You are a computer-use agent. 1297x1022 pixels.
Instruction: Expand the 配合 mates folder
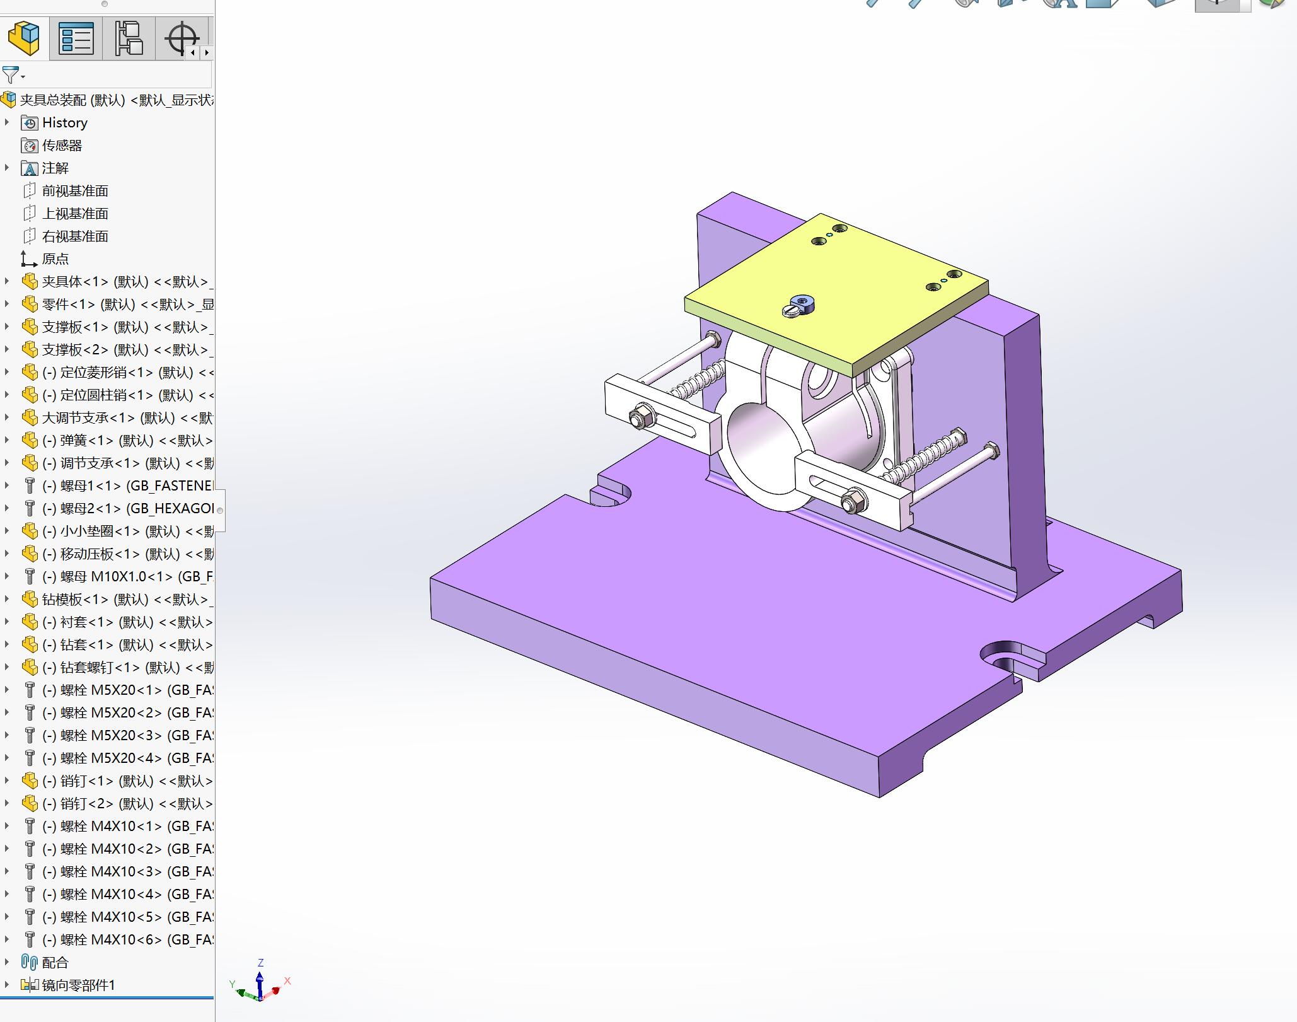pyautogui.click(x=8, y=962)
